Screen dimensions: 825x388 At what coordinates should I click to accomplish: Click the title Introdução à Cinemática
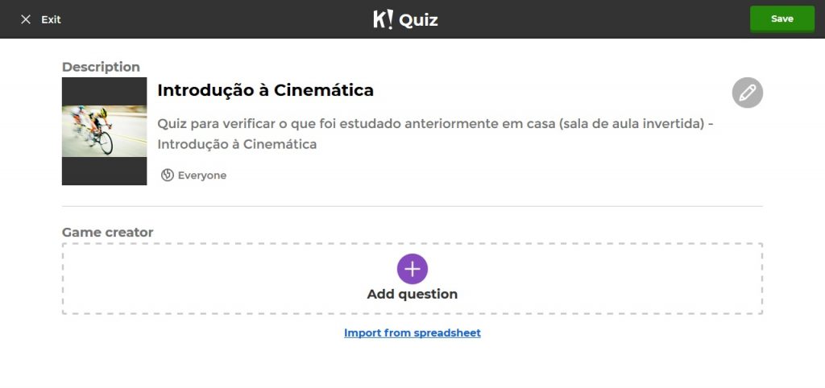click(x=265, y=90)
